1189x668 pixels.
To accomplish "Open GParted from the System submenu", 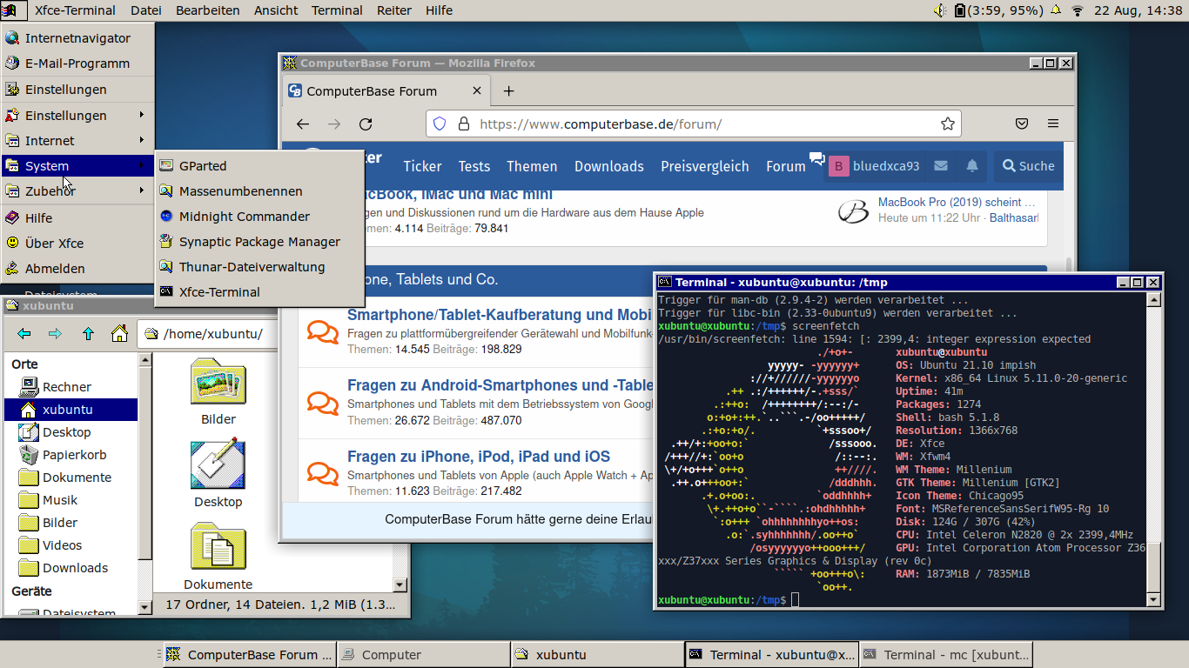I will coord(259,166).
